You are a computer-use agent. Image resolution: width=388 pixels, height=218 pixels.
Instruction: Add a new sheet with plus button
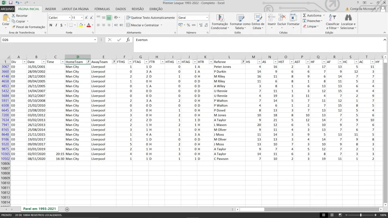[67, 209]
